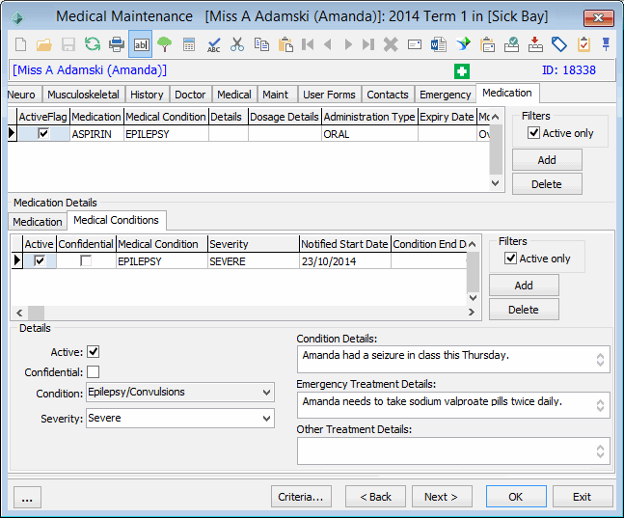624x518 pixels.
Task: Click the red download arrow tray icon
Action: [535, 44]
